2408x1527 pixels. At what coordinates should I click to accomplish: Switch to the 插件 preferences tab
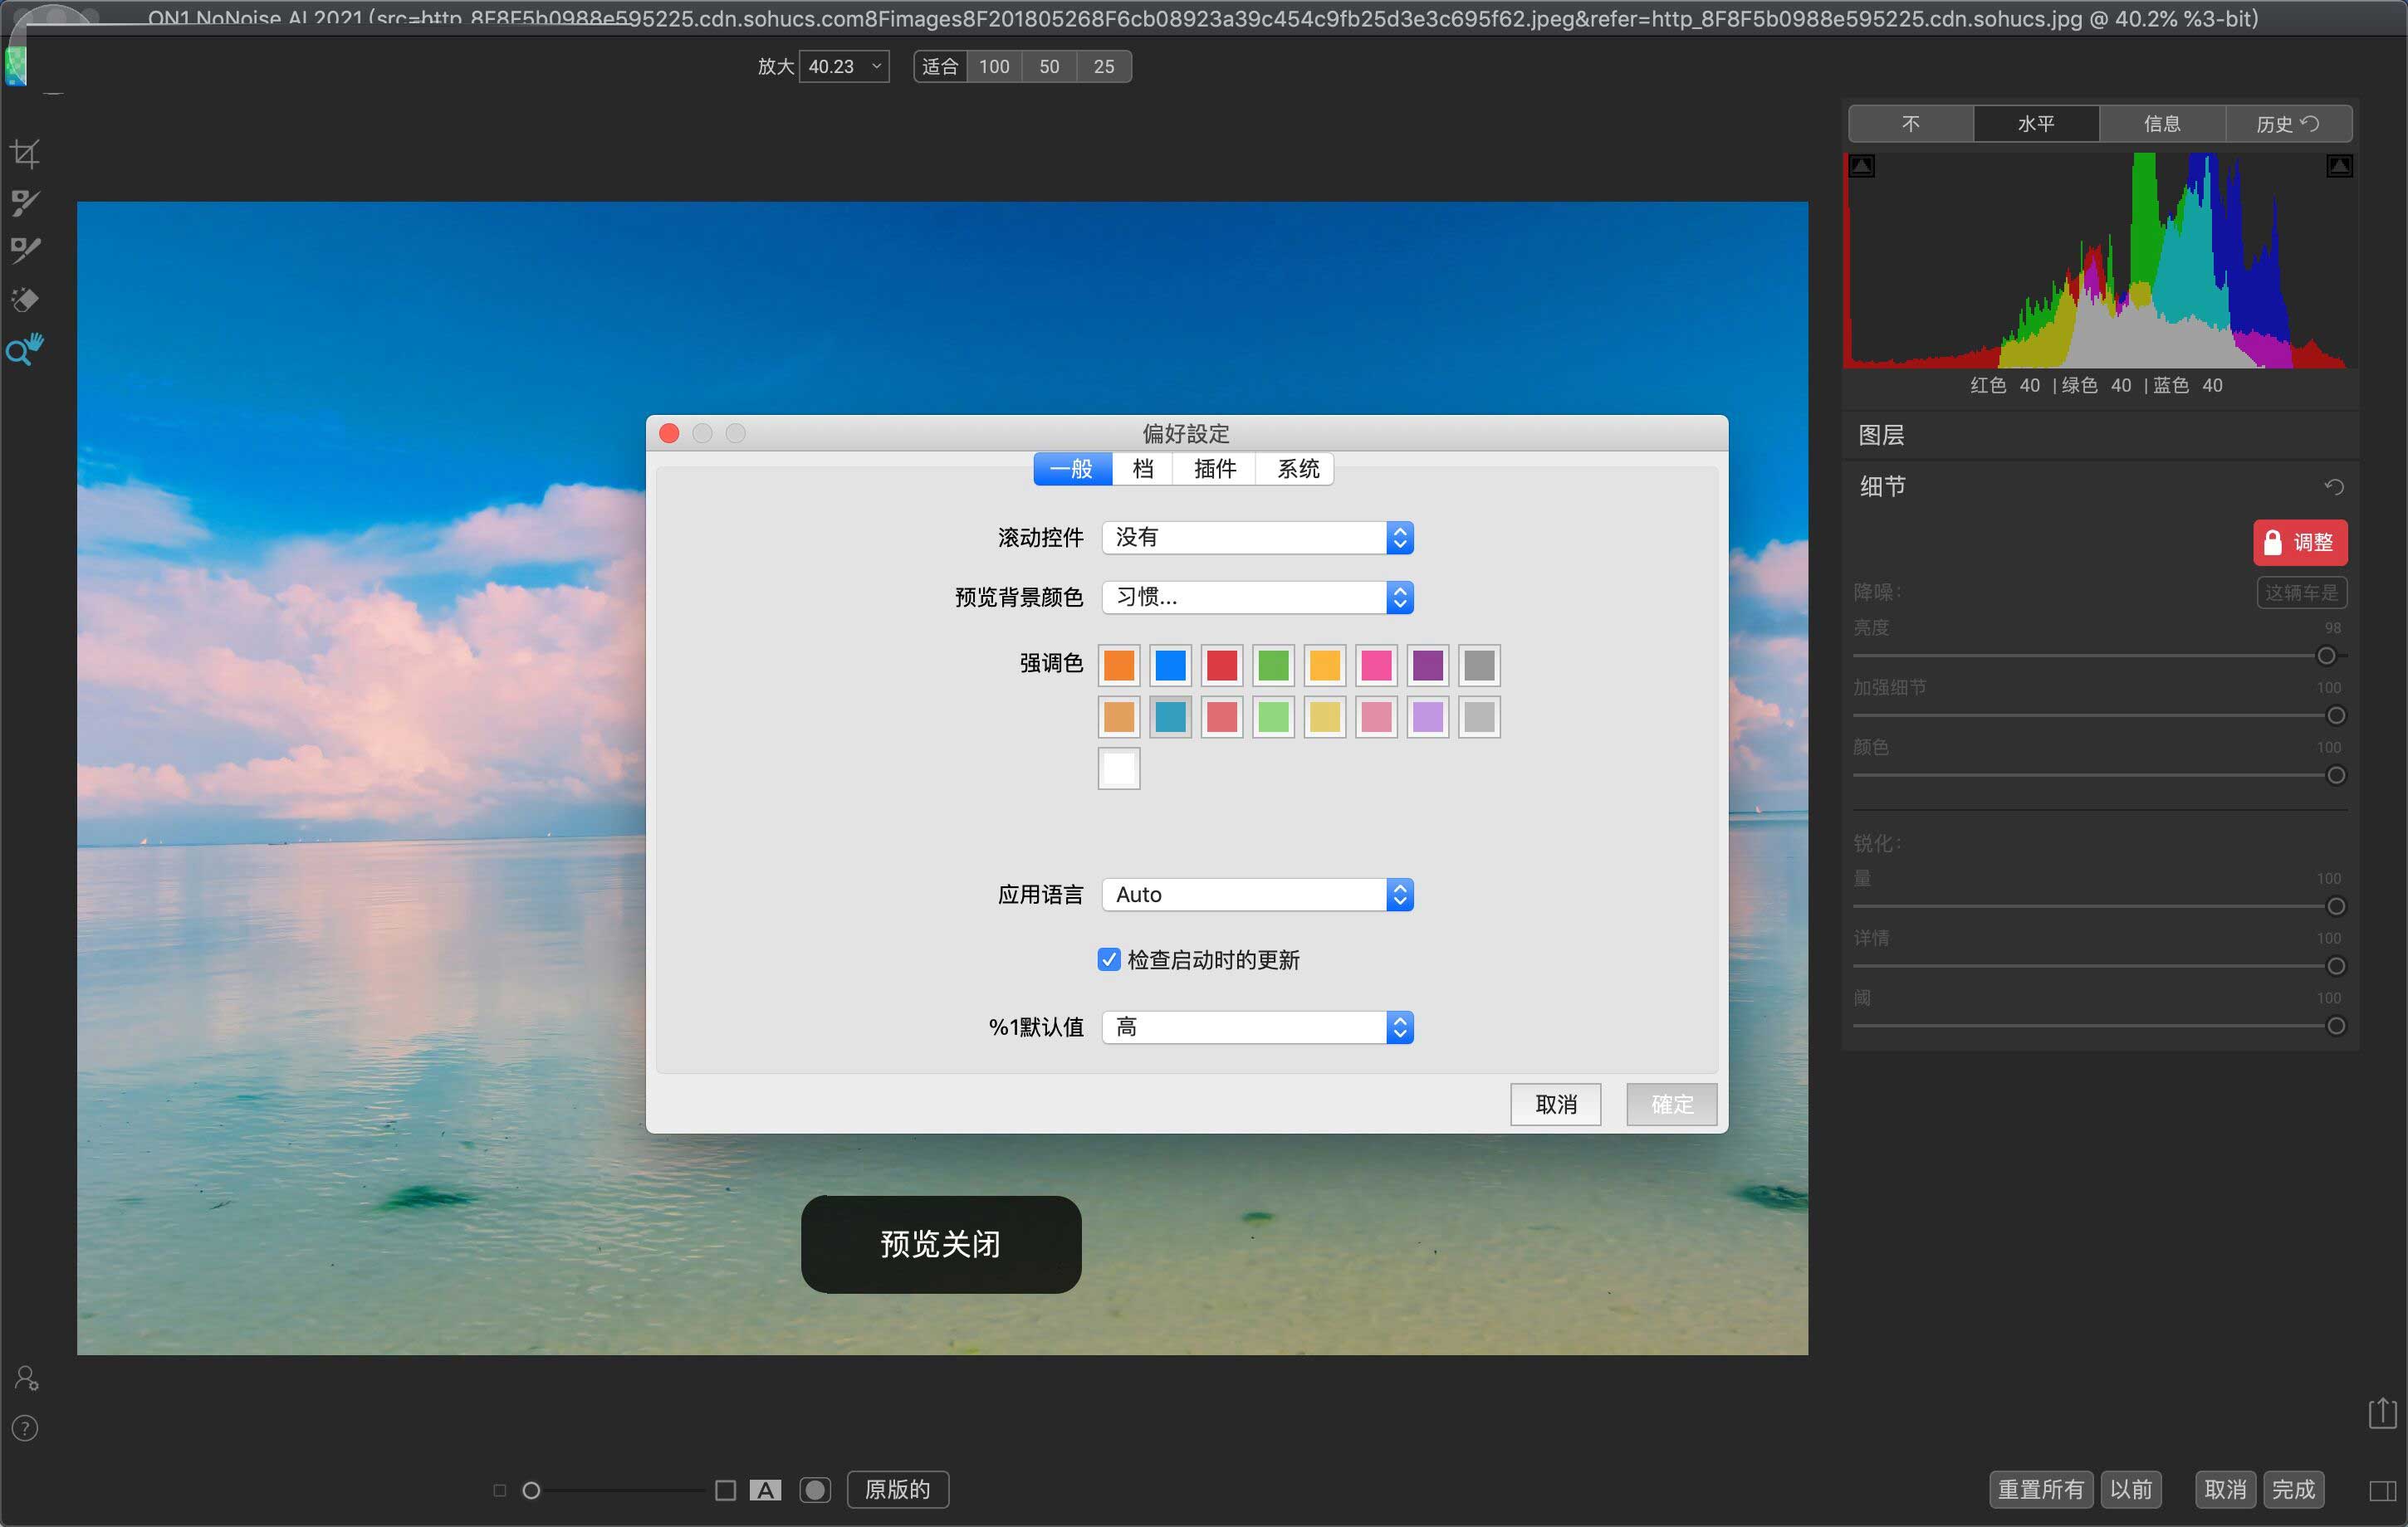[x=1215, y=469]
